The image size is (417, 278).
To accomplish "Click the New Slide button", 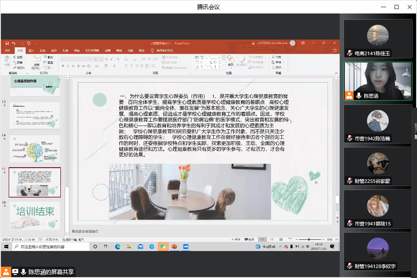I will click(36, 62).
